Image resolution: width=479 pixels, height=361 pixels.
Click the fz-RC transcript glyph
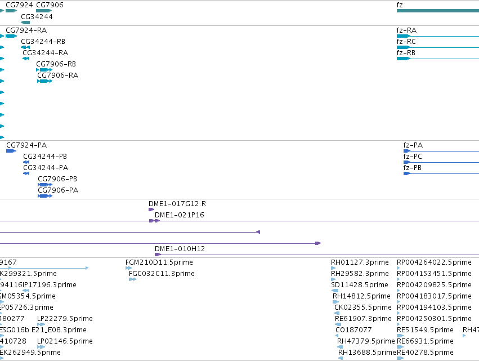click(438, 47)
